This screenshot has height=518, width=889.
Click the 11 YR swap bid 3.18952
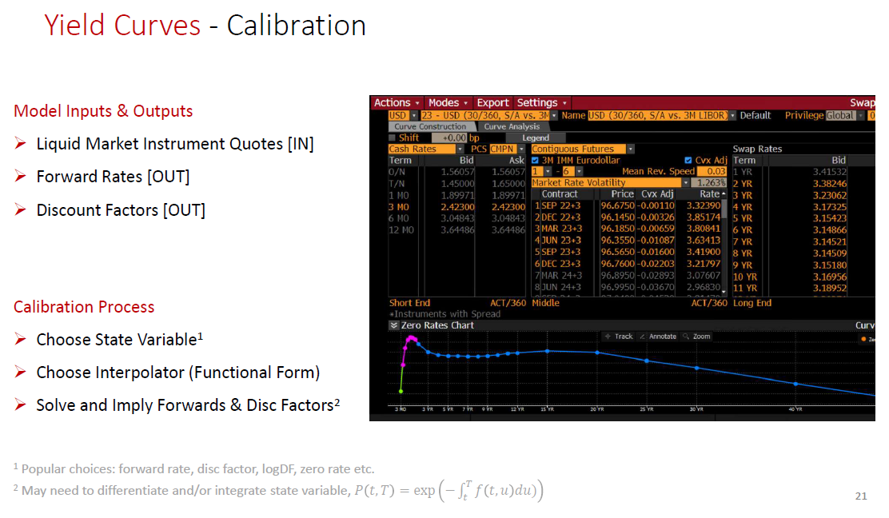(830, 288)
